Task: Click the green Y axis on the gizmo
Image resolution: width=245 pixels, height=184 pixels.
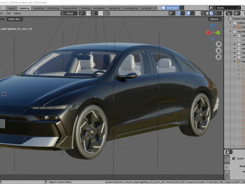Action: pos(218,33)
